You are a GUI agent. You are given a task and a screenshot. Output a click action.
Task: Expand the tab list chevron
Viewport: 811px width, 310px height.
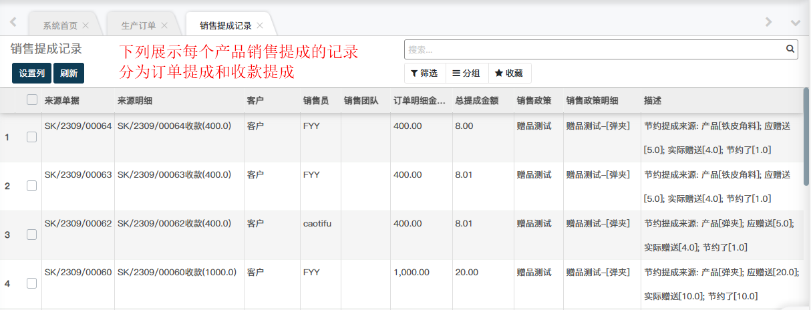[x=795, y=22]
